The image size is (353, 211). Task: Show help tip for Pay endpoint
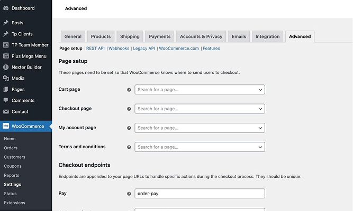click(x=129, y=194)
